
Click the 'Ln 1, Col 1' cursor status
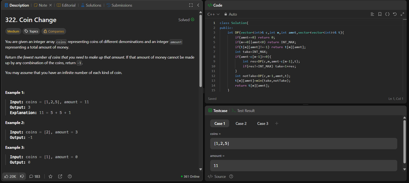point(396,99)
